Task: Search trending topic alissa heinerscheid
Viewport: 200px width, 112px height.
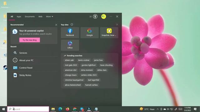Action: point(73,85)
